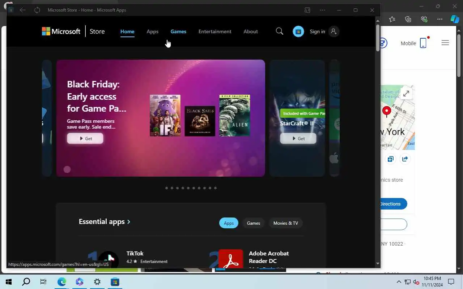Click the network icon in system tray
The image size is (463, 289).
pos(408,282)
